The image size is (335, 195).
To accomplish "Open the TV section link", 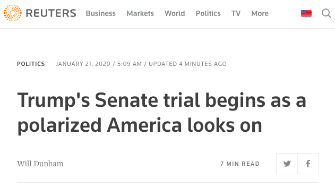I will click(236, 13).
